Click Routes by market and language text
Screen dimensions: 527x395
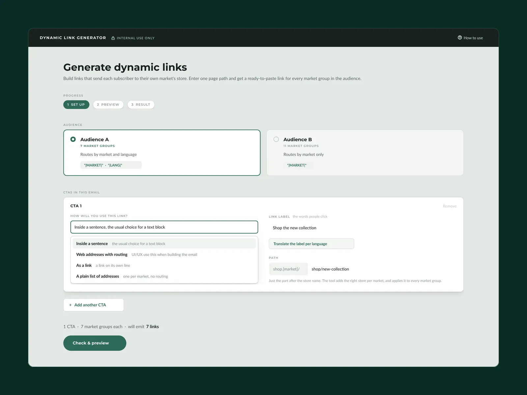pyautogui.click(x=108, y=154)
